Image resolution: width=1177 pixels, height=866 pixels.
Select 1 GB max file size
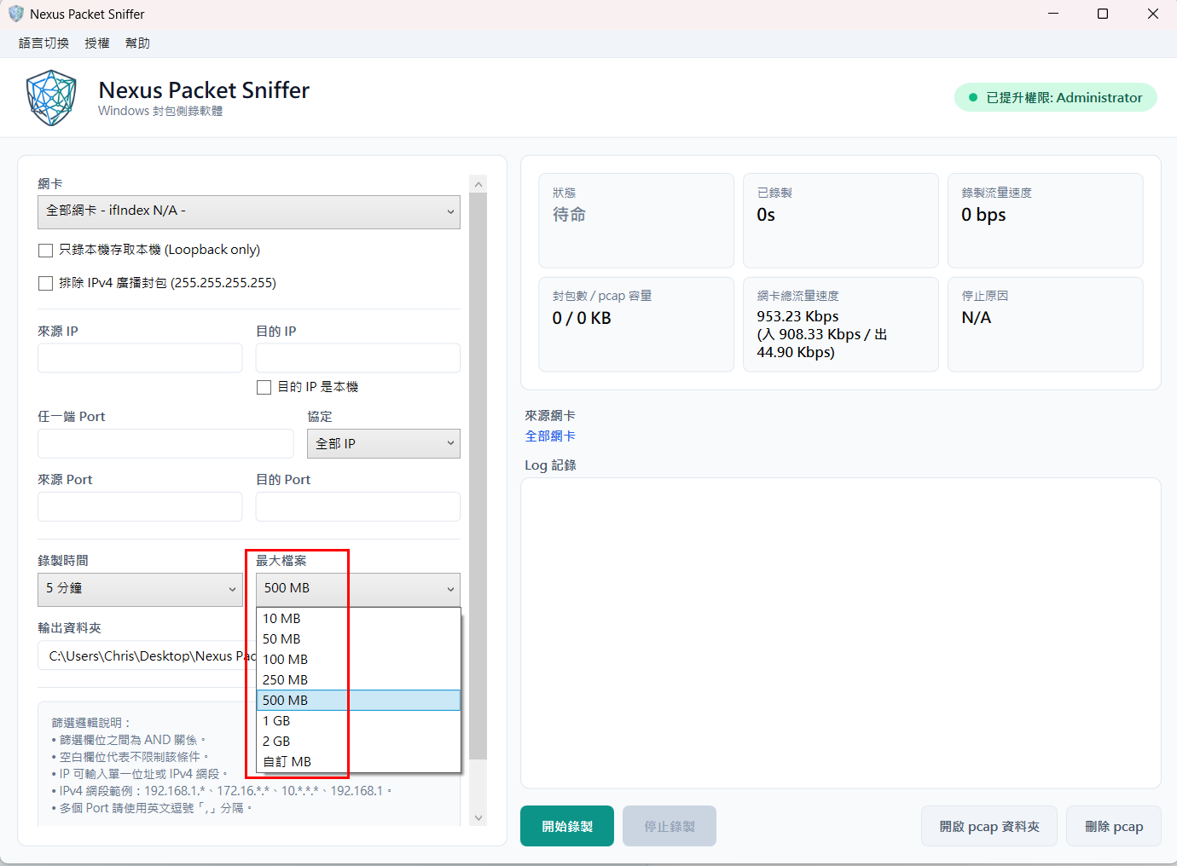(358, 721)
